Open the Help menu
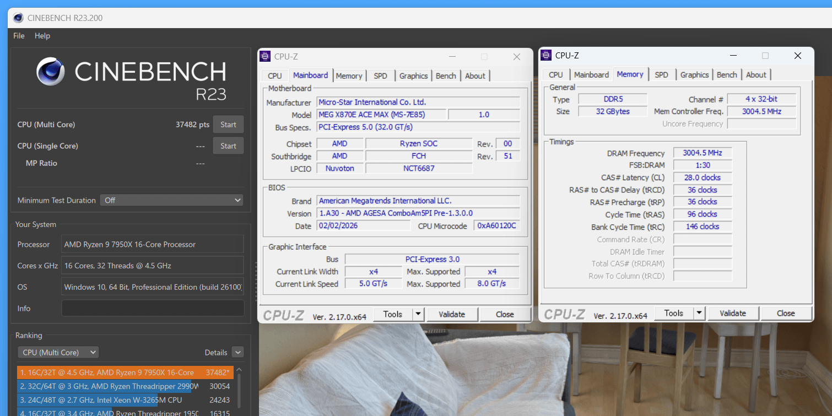The image size is (832, 416). pyautogui.click(x=42, y=36)
